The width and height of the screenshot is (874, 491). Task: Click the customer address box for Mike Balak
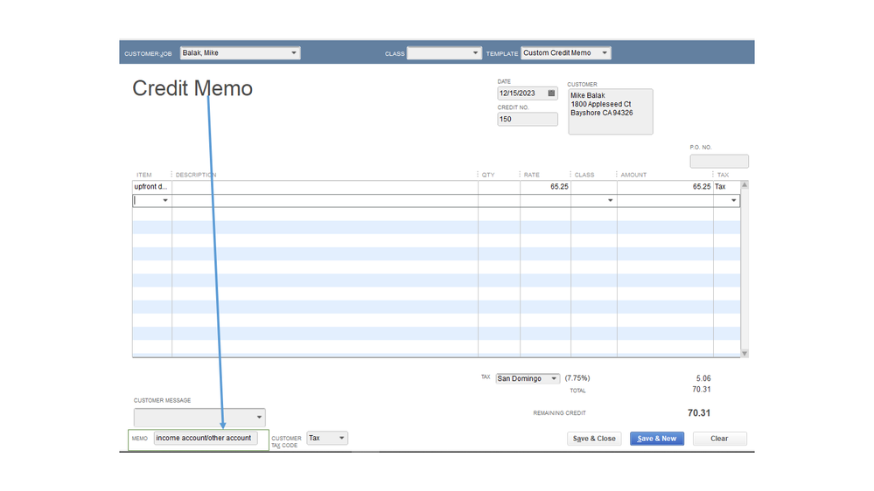click(x=611, y=111)
